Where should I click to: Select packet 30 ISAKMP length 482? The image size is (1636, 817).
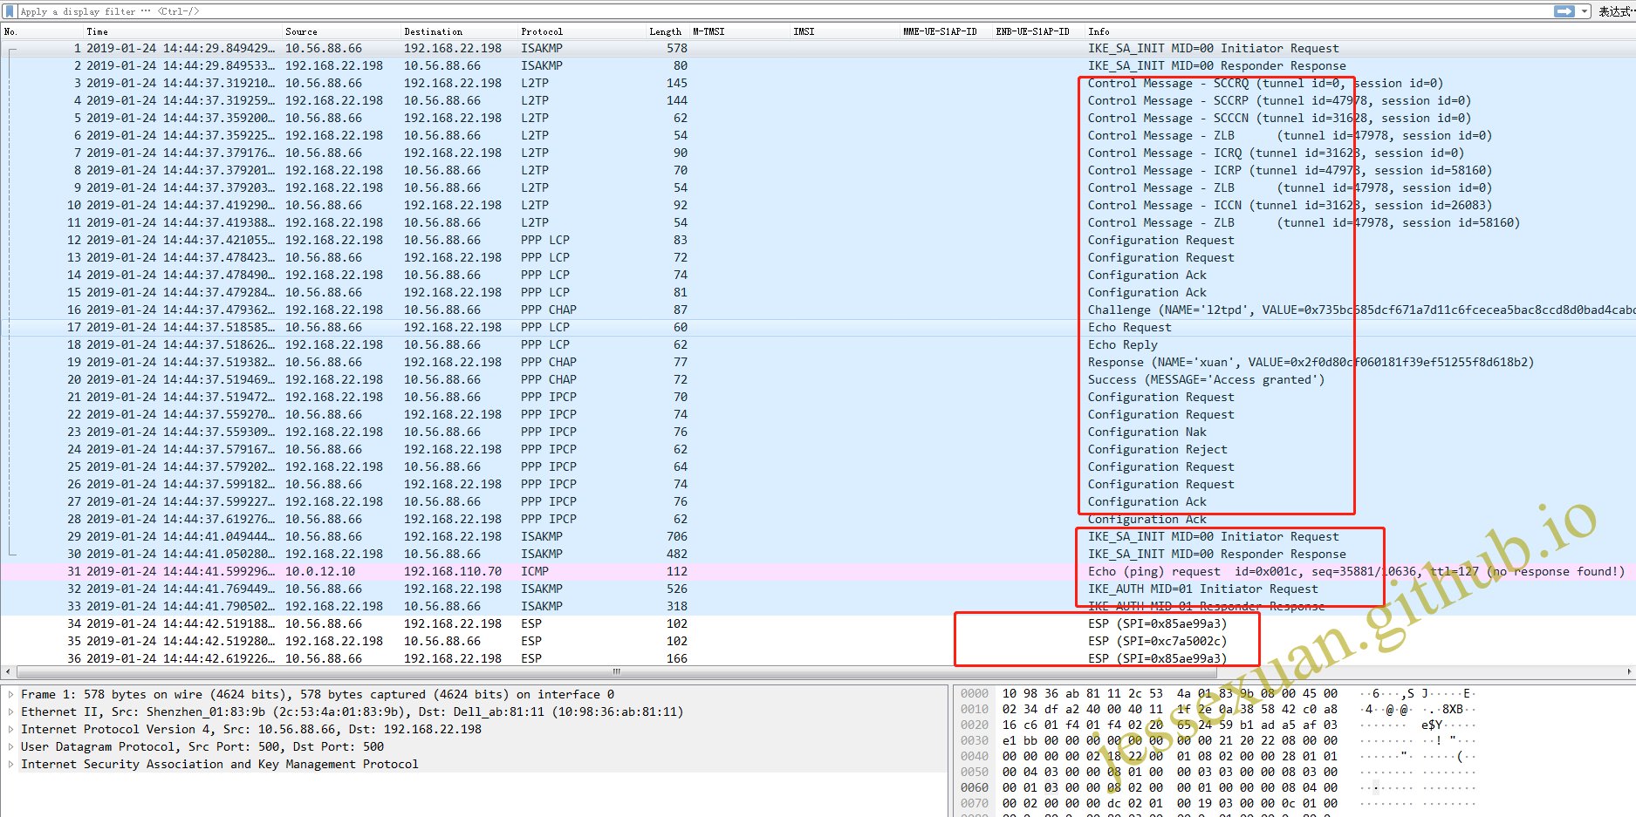pyautogui.click(x=818, y=555)
